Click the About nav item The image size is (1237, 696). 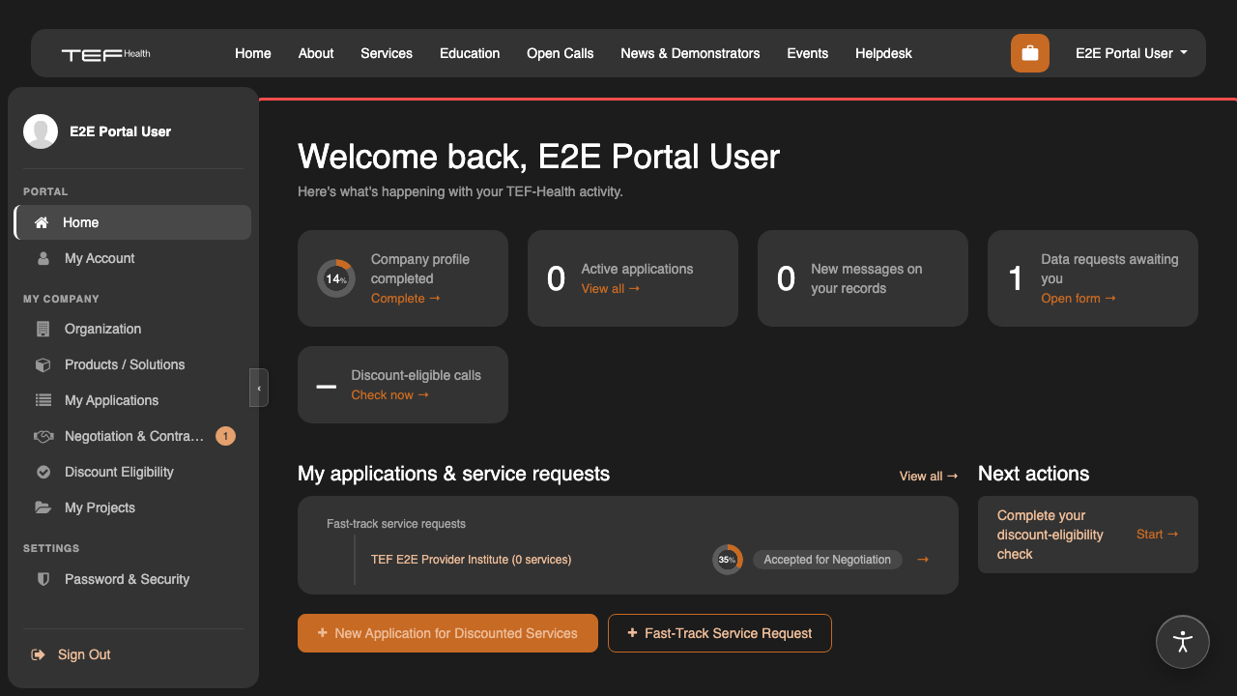point(316,53)
